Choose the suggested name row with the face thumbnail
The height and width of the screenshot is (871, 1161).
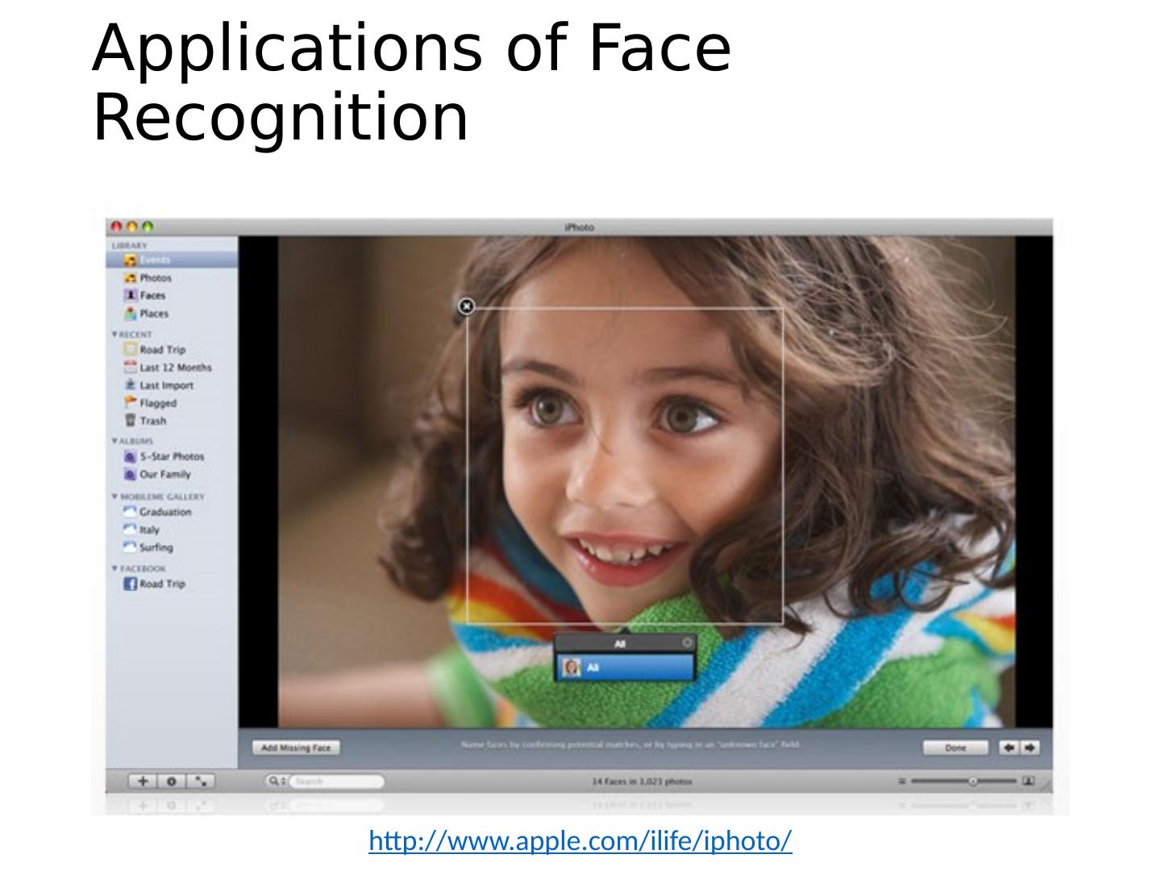pos(624,668)
